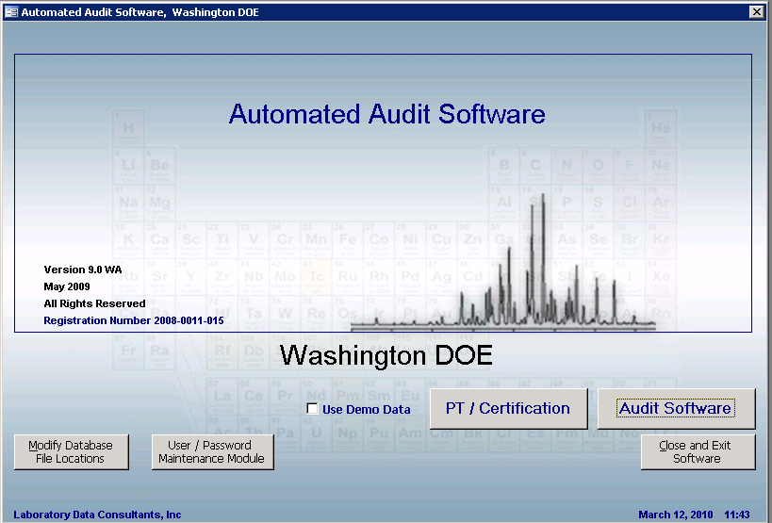Open Modify Database File Locations

[71, 452]
